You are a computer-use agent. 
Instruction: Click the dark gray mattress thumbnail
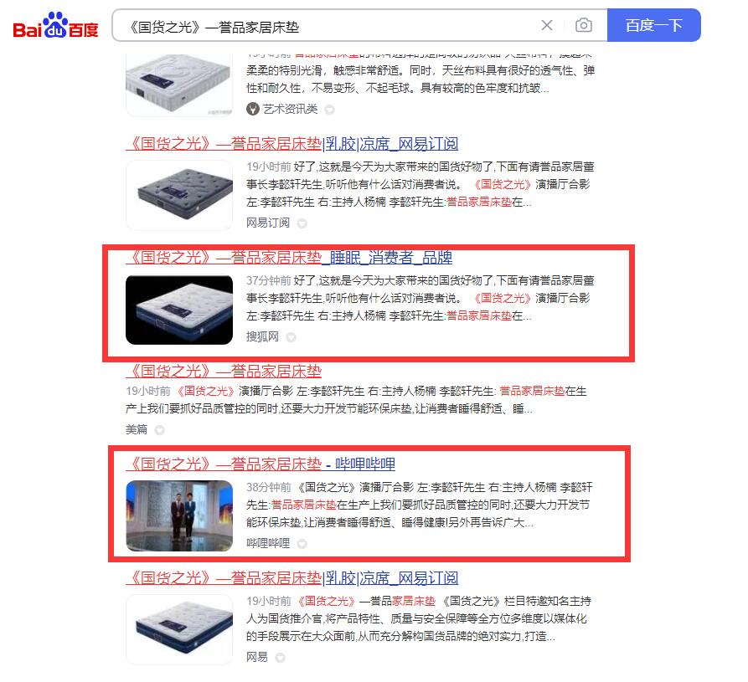coord(179,196)
